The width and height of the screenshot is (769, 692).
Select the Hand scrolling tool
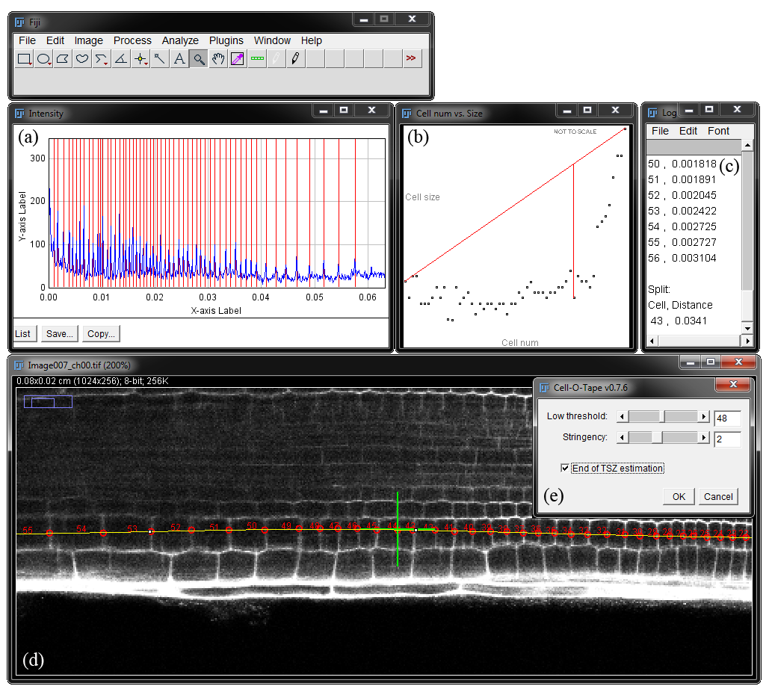click(x=218, y=59)
